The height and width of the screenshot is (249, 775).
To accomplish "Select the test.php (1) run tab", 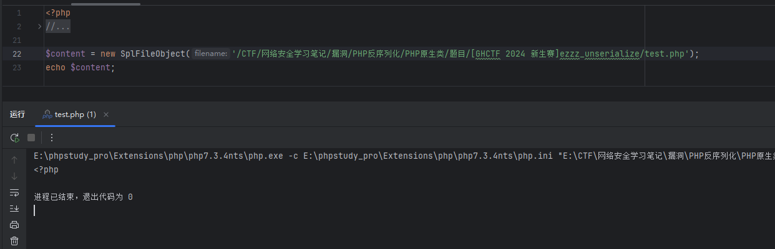I will click(x=75, y=115).
